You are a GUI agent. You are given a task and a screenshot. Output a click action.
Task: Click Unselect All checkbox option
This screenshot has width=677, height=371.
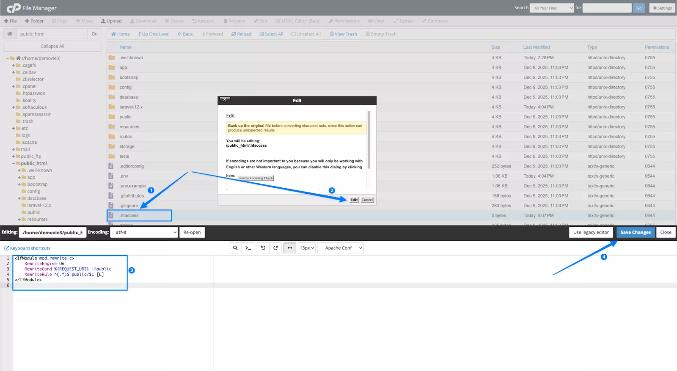(x=306, y=34)
